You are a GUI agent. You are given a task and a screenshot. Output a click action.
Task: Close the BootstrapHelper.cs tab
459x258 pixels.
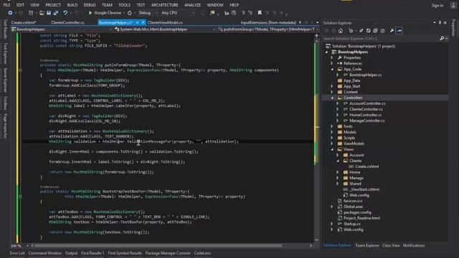(143, 22)
